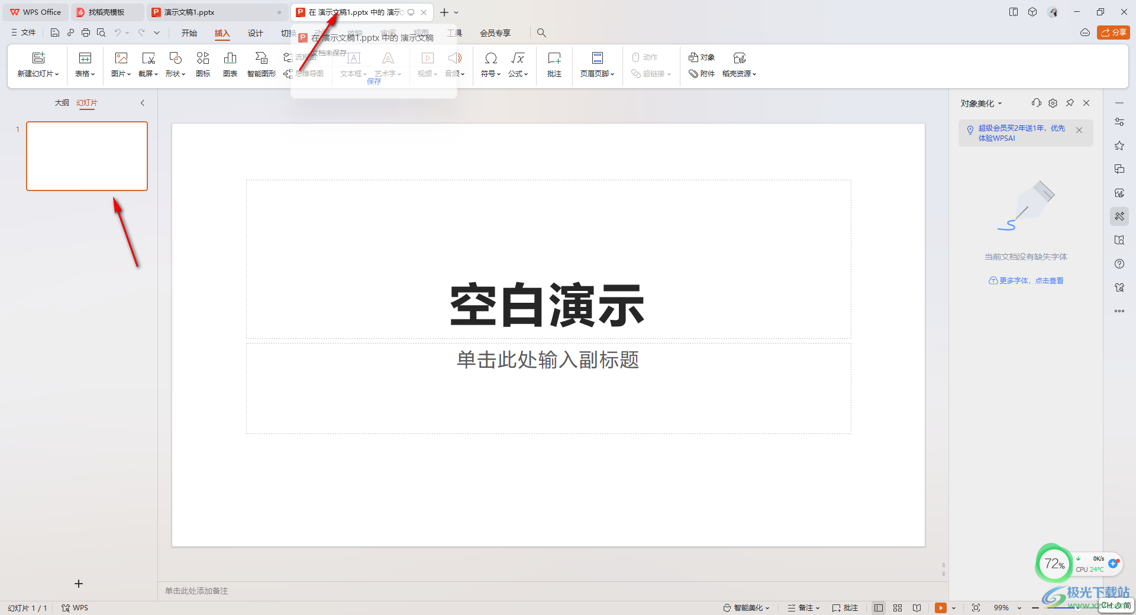
Task: Switch to normal view in status bar
Action: click(879, 608)
